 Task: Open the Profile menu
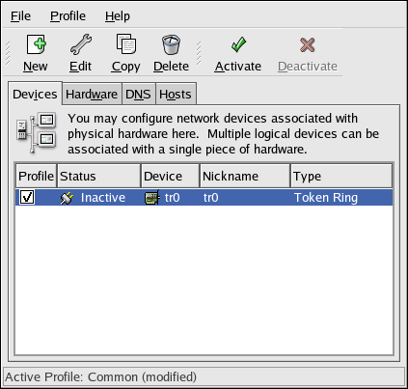pyautogui.click(x=68, y=16)
